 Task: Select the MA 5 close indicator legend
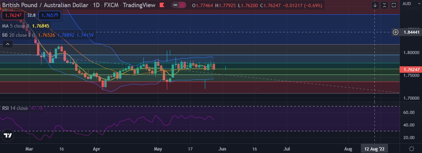coord(15,26)
